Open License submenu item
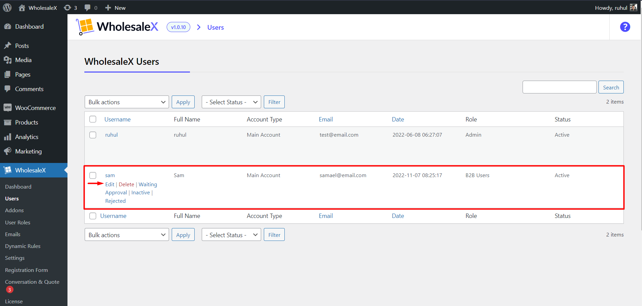Image resolution: width=642 pixels, height=306 pixels. tap(14, 302)
